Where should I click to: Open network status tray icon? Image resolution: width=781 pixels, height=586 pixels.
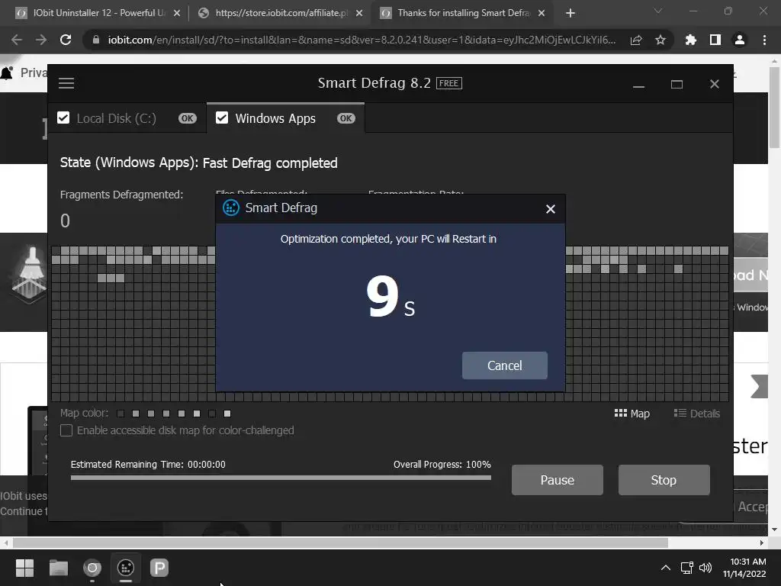tap(687, 568)
